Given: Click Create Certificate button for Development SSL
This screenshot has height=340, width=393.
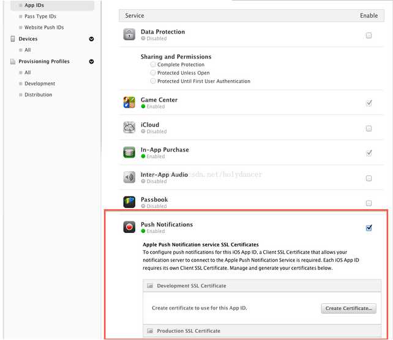Looking at the screenshot, I should [349, 308].
